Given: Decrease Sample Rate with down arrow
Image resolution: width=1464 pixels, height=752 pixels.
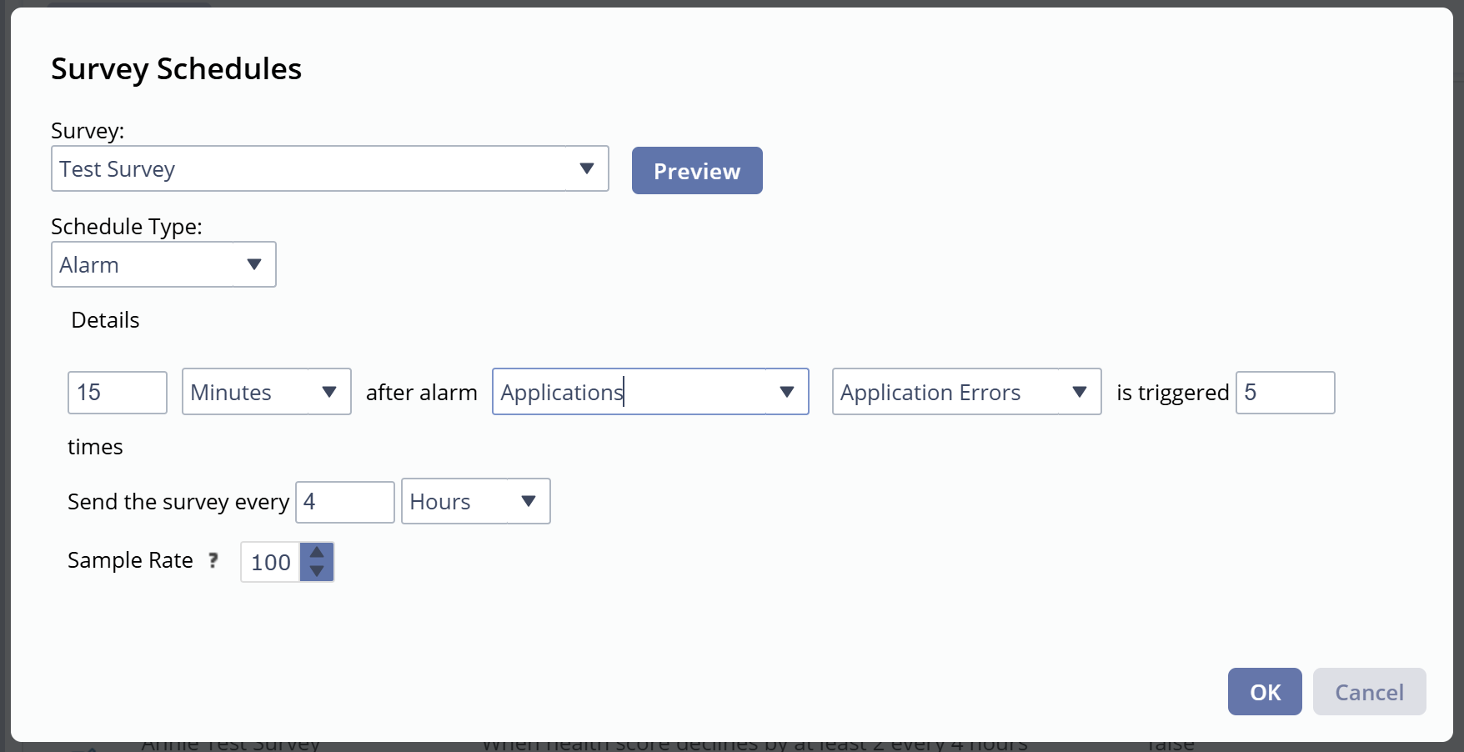Looking at the screenshot, I should [x=317, y=571].
